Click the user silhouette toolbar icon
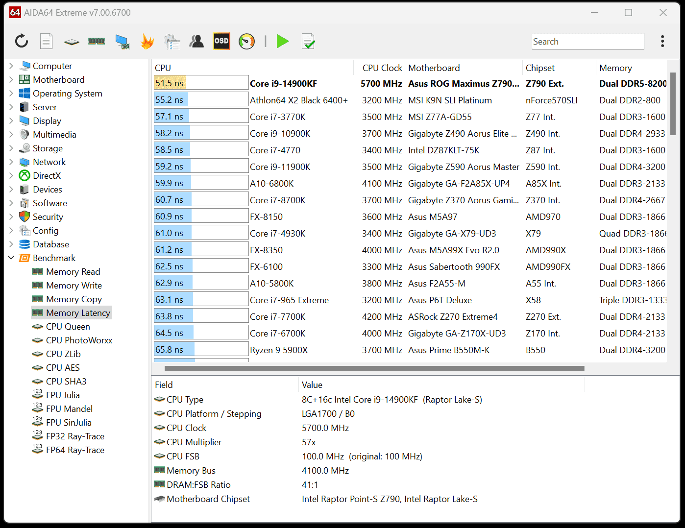685x528 pixels. coord(197,41)
